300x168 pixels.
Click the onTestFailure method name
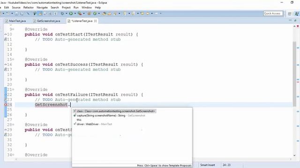coord(71,95)
